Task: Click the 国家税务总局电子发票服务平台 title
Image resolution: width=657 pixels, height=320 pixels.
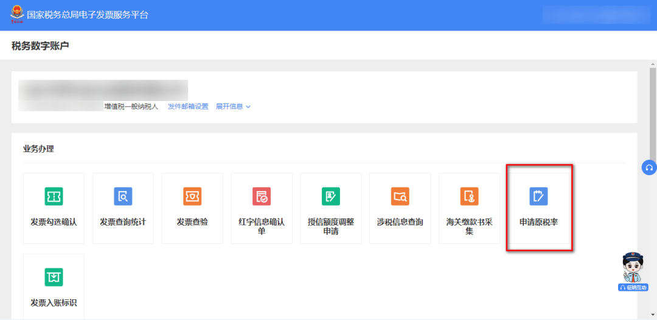Action: (88, 15)
